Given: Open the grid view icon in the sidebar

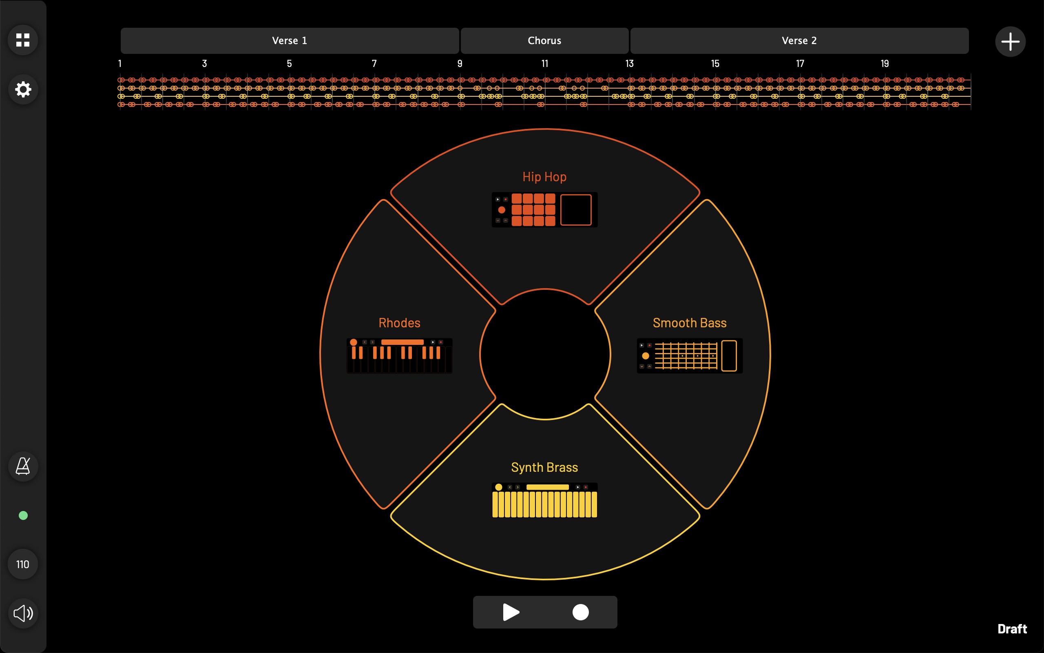Looking at the screenshot, I should pos(23,40).
